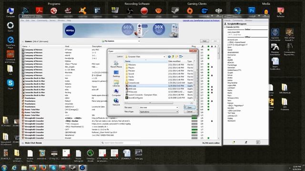Open Supreme Commander desktop shortcut

[275, 35]
